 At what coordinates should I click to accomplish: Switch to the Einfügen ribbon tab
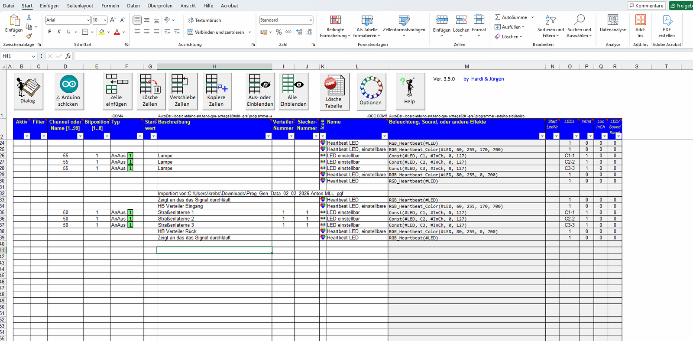[49, 6]
